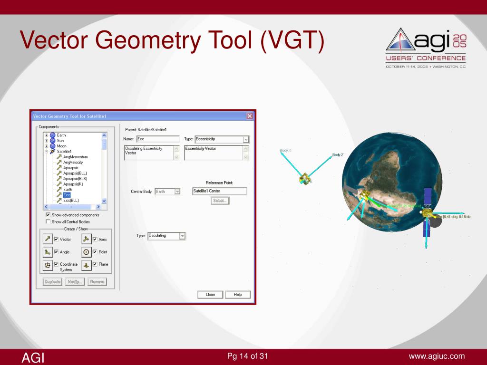Screen dimensions: 487x365
Task: Click the Create Vector arrow icon button
Action: [48, 239]
